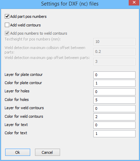Focus Color for plate contour field

[114, 83]
